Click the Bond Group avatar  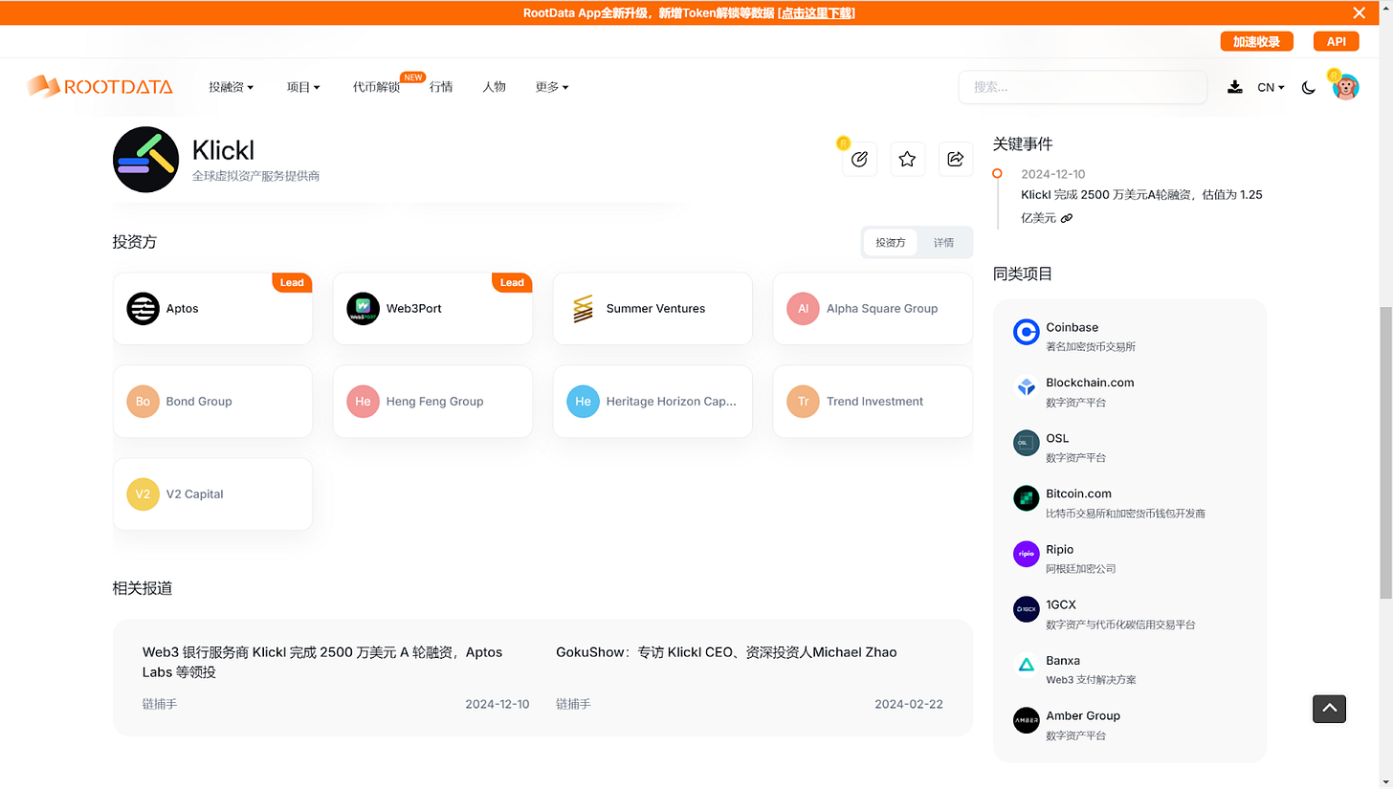143,401
